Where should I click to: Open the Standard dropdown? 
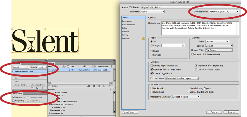[153, 12]
